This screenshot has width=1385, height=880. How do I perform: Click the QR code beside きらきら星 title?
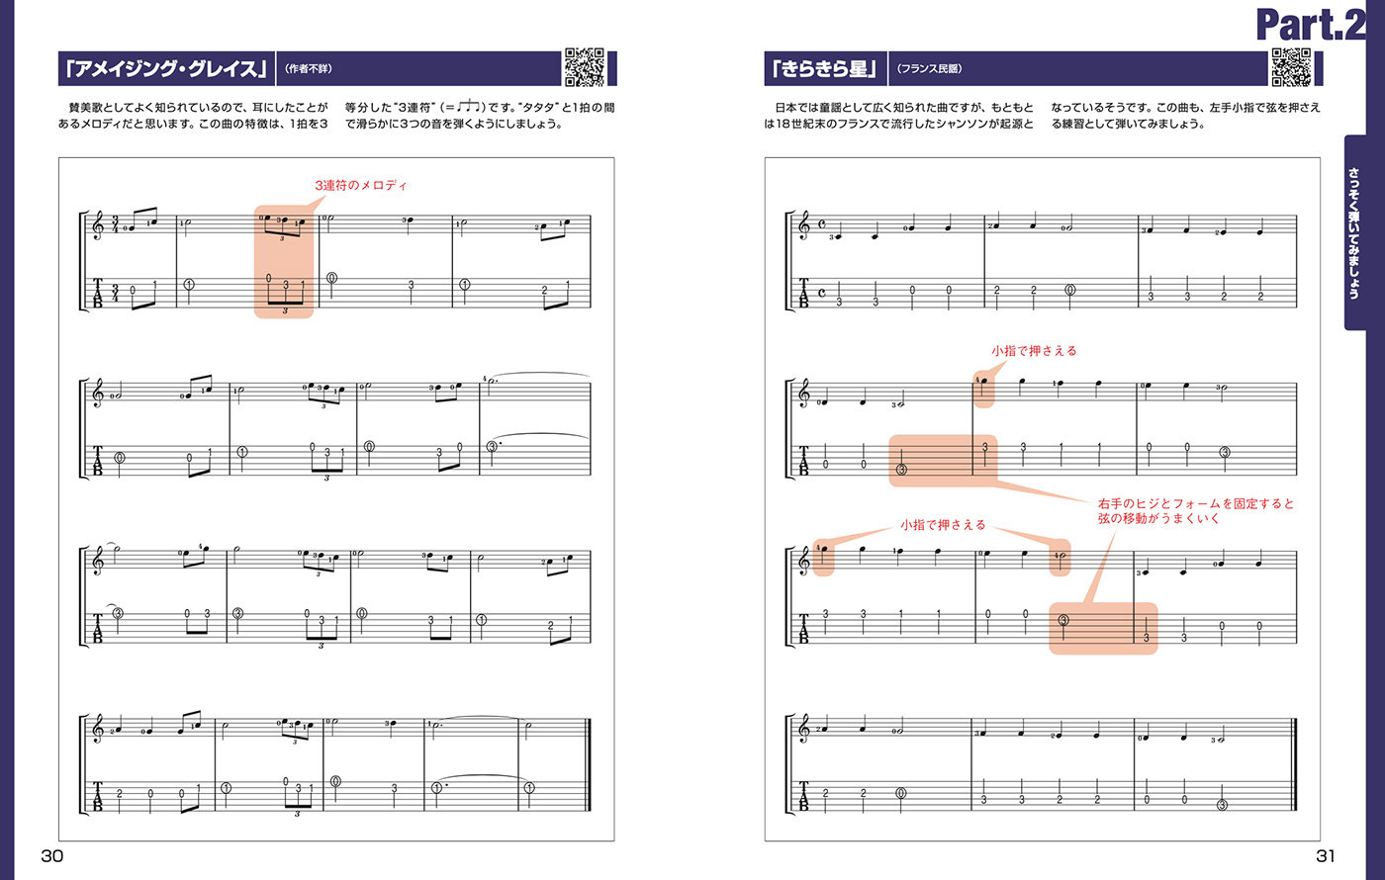pyautogui.click(x=1290, y=67)
